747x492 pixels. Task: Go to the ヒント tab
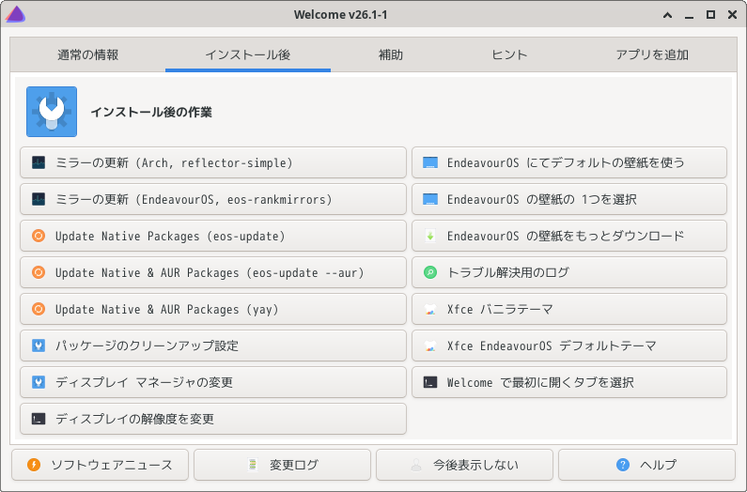click(509, 54)
